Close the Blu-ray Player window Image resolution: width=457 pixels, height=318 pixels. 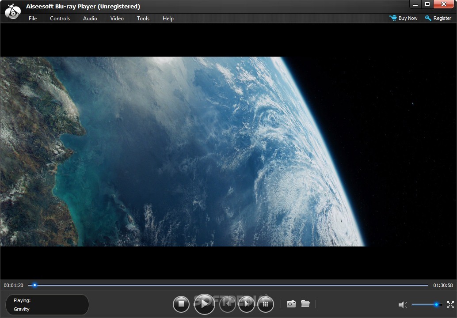click(x=444, y=4)
